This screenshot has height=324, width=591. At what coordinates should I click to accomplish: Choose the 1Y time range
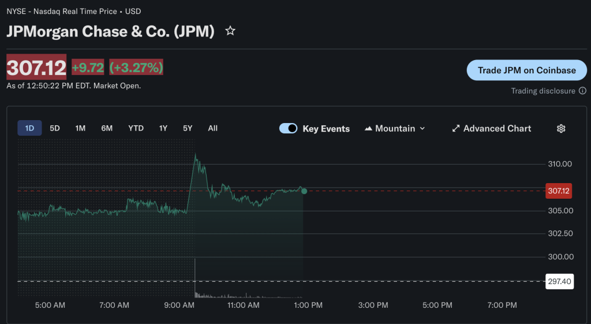[163, 128]
